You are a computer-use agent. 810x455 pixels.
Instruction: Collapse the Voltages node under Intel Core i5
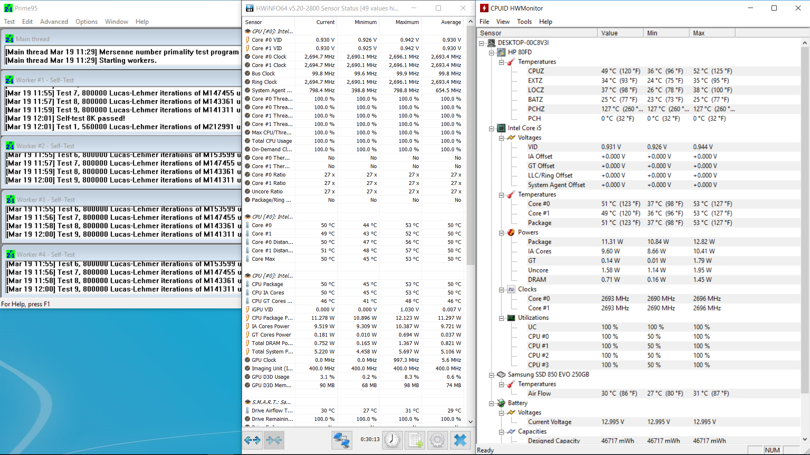502,138
